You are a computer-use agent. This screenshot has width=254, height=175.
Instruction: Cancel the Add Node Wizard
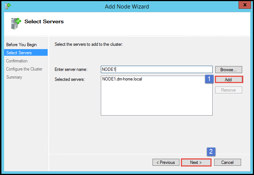coord(227,162)
